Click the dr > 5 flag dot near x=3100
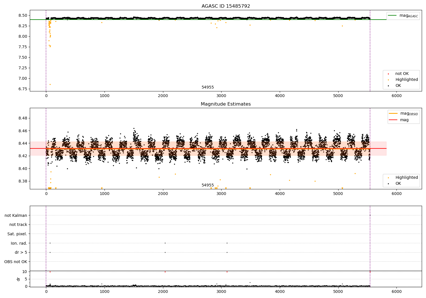This screenshot has height=298, width=426. [x=227, y=252]
